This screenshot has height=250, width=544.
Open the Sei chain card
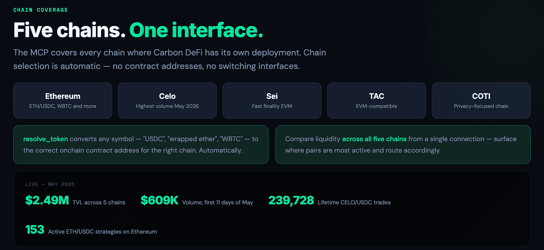pos(272,101)
